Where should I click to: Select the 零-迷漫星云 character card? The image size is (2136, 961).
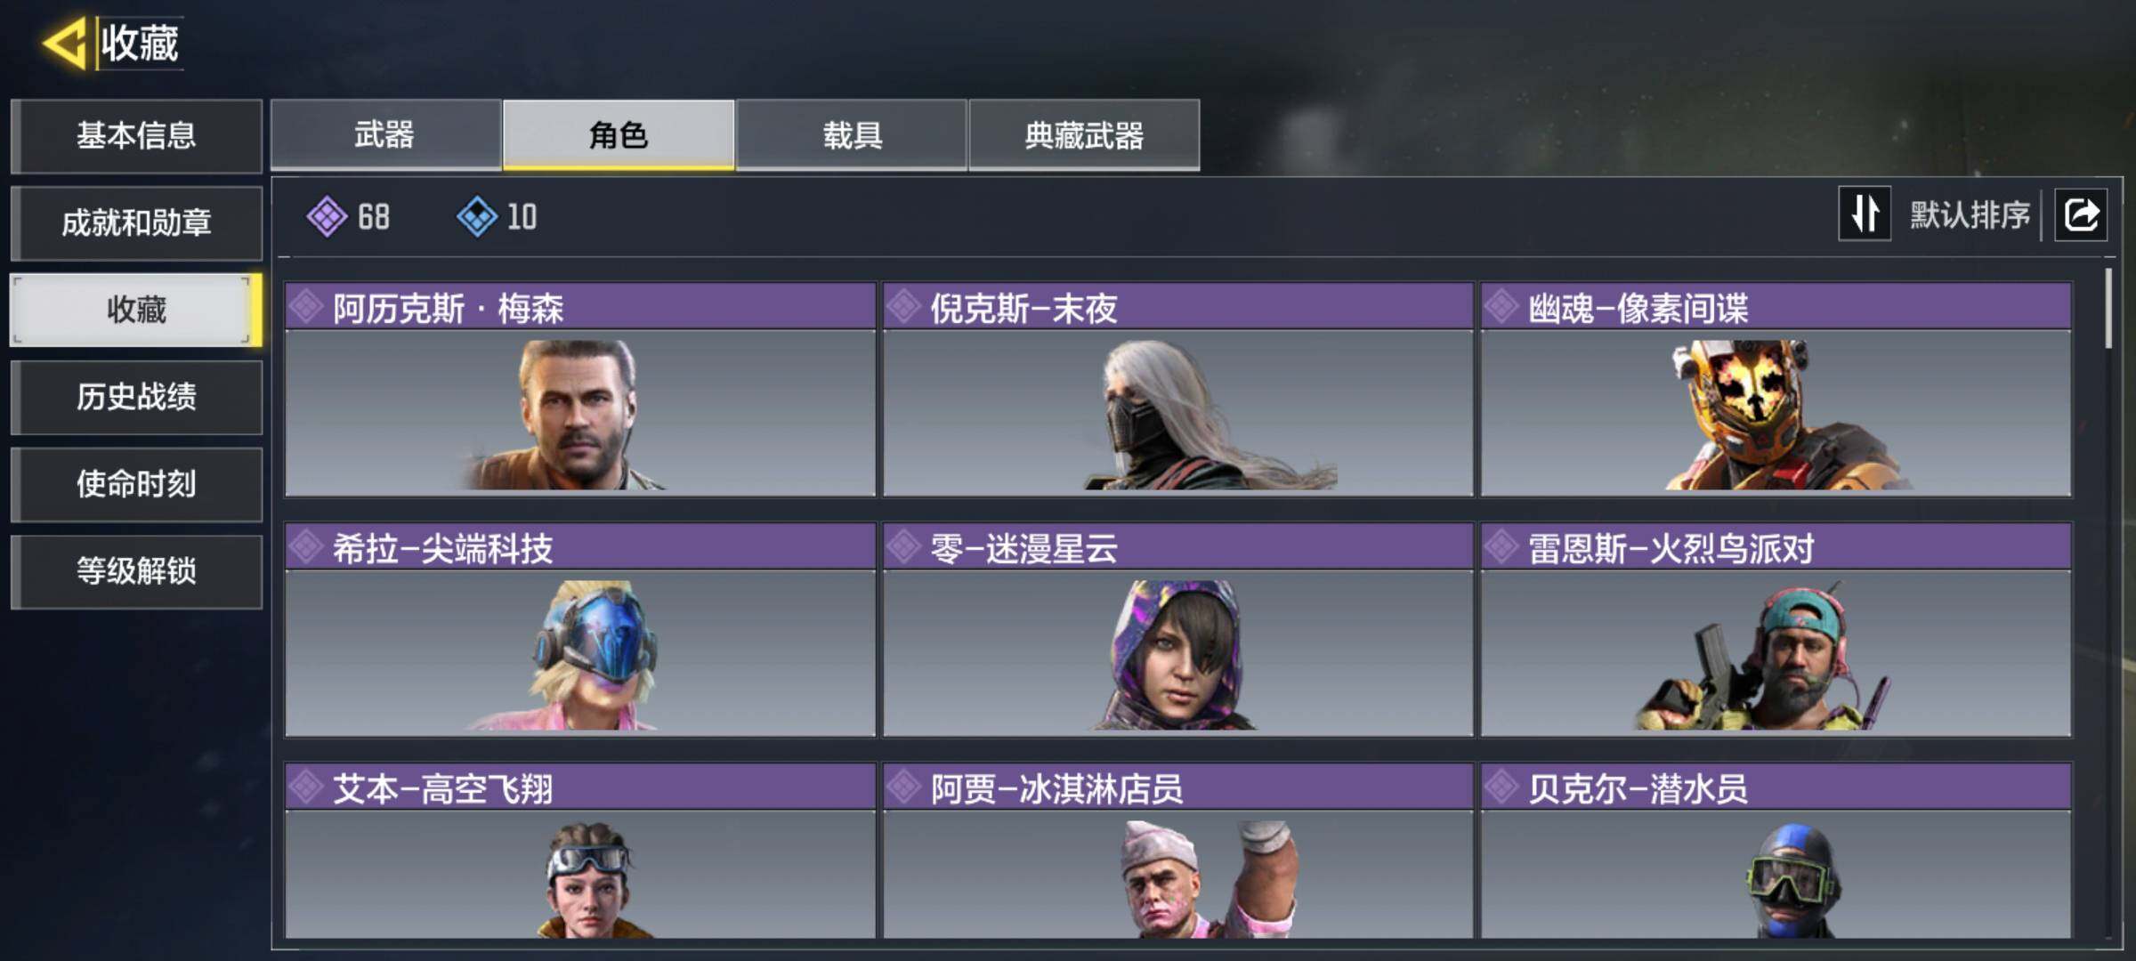[x=1178, y=630]
